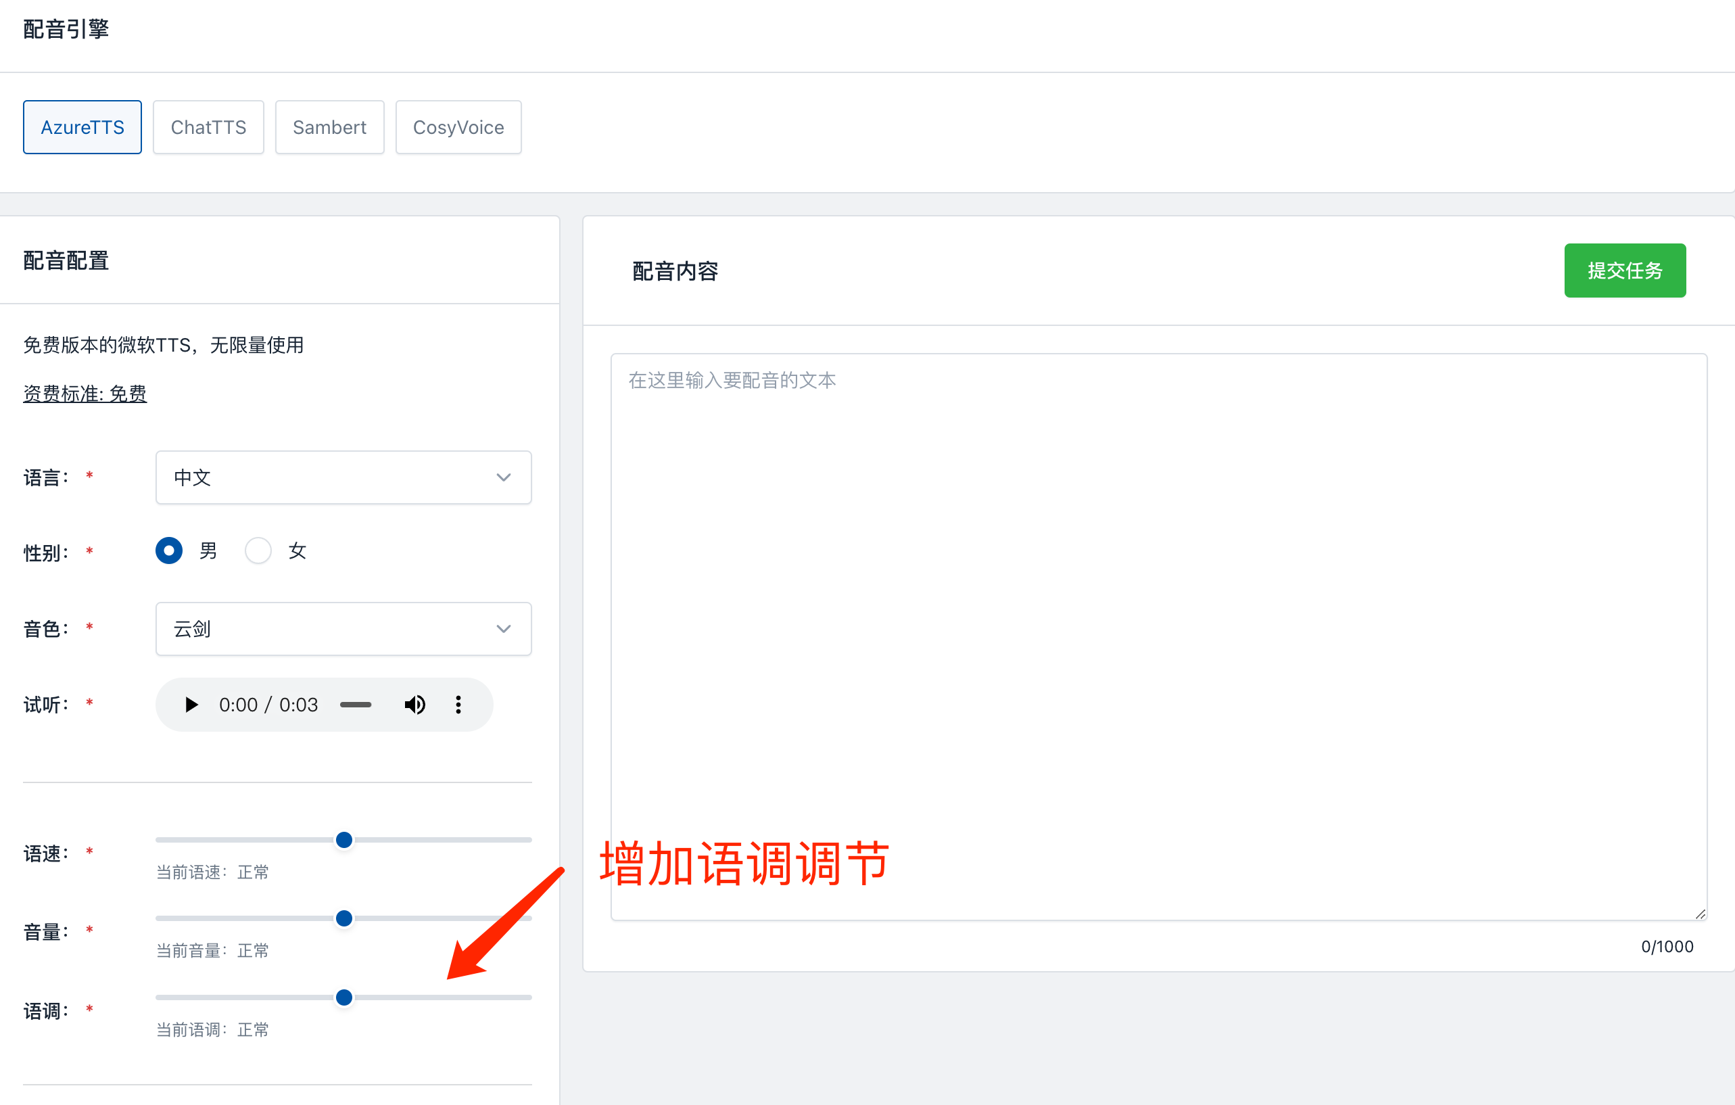Click the audio preview progress bar
The width and height of the screenshot is (1735, 1105).
point(356,704)
